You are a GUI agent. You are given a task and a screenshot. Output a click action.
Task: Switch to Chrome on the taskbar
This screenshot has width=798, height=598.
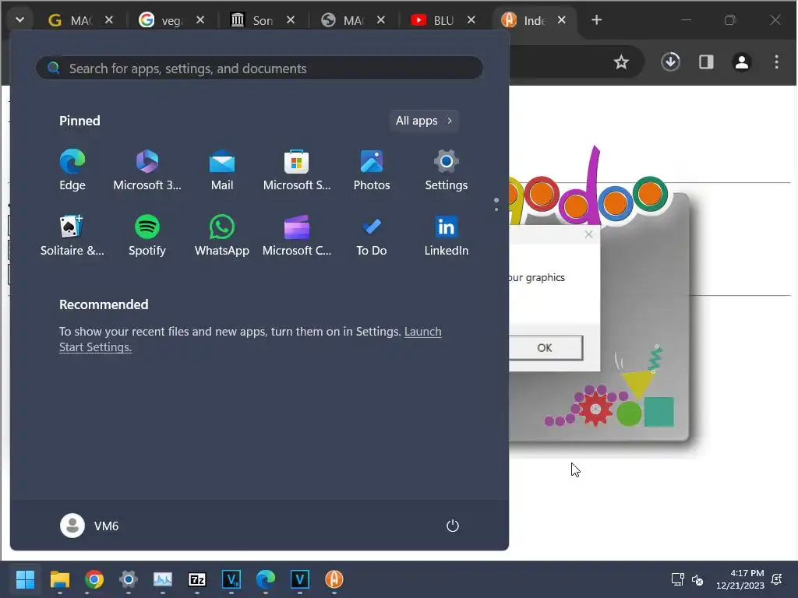[x=94, y=579]
